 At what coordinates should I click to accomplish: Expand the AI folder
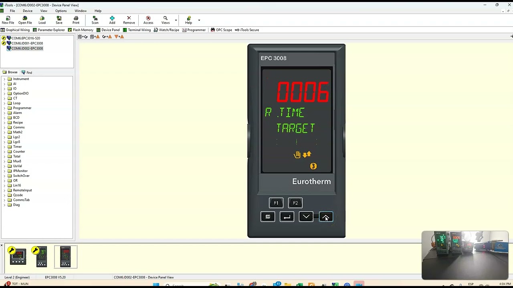4,84
